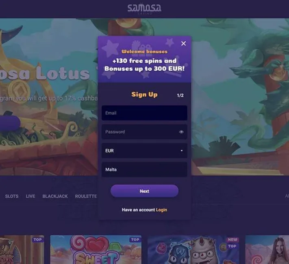The height and width of the screenshot is (264, 289).
Task: Click the Samosa Lotus banner heading
Action: 45,74
